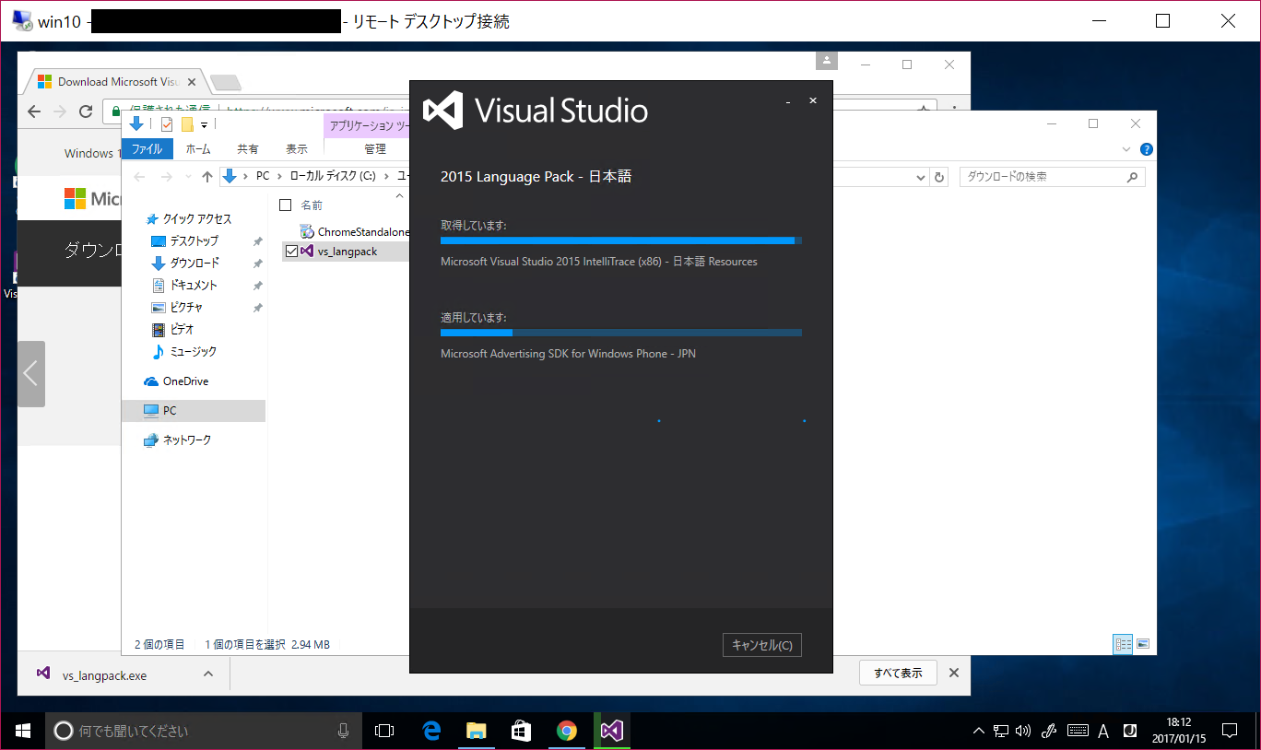Open the touch keyboard from the system tray
Image resolution: width=1261 pixels, height=750 pixels.
pos(1078,730)
